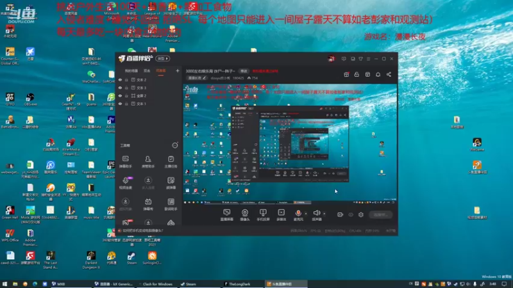The image size is (513, 288).
Task: Add a new scene with plus button
Action: (x=178, y=70)
